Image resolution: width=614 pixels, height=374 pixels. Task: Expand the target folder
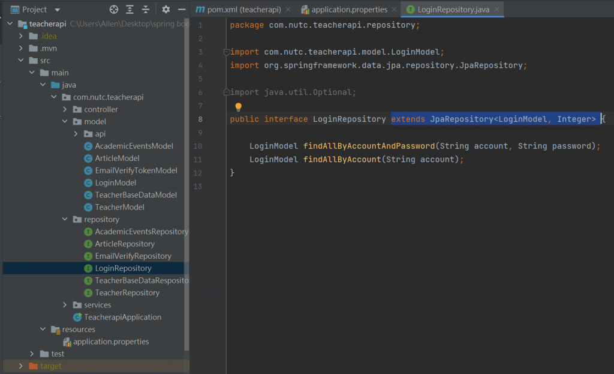coord(21,366)
